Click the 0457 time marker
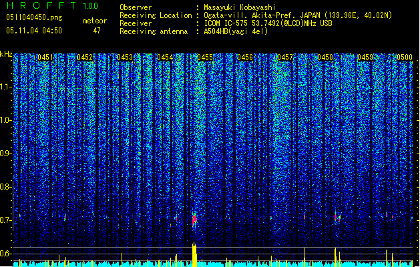 click(285, 57)
